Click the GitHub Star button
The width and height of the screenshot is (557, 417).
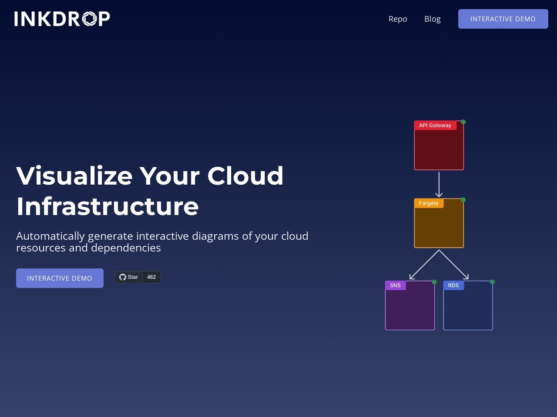[129, 277]
